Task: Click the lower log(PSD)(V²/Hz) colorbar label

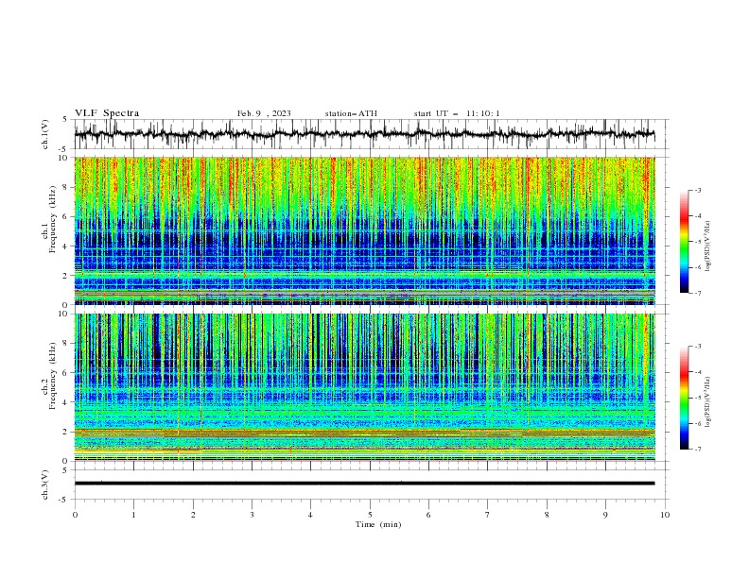Action: click(x=708, y=402)
